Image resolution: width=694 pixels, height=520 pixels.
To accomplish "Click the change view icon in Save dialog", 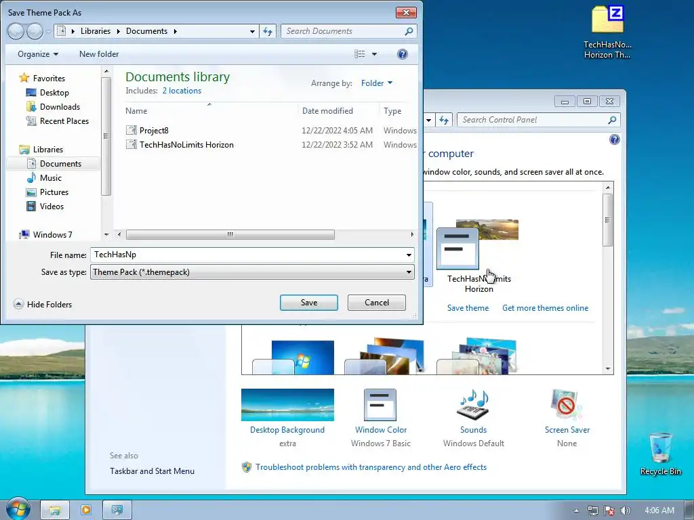I will 360,54.
